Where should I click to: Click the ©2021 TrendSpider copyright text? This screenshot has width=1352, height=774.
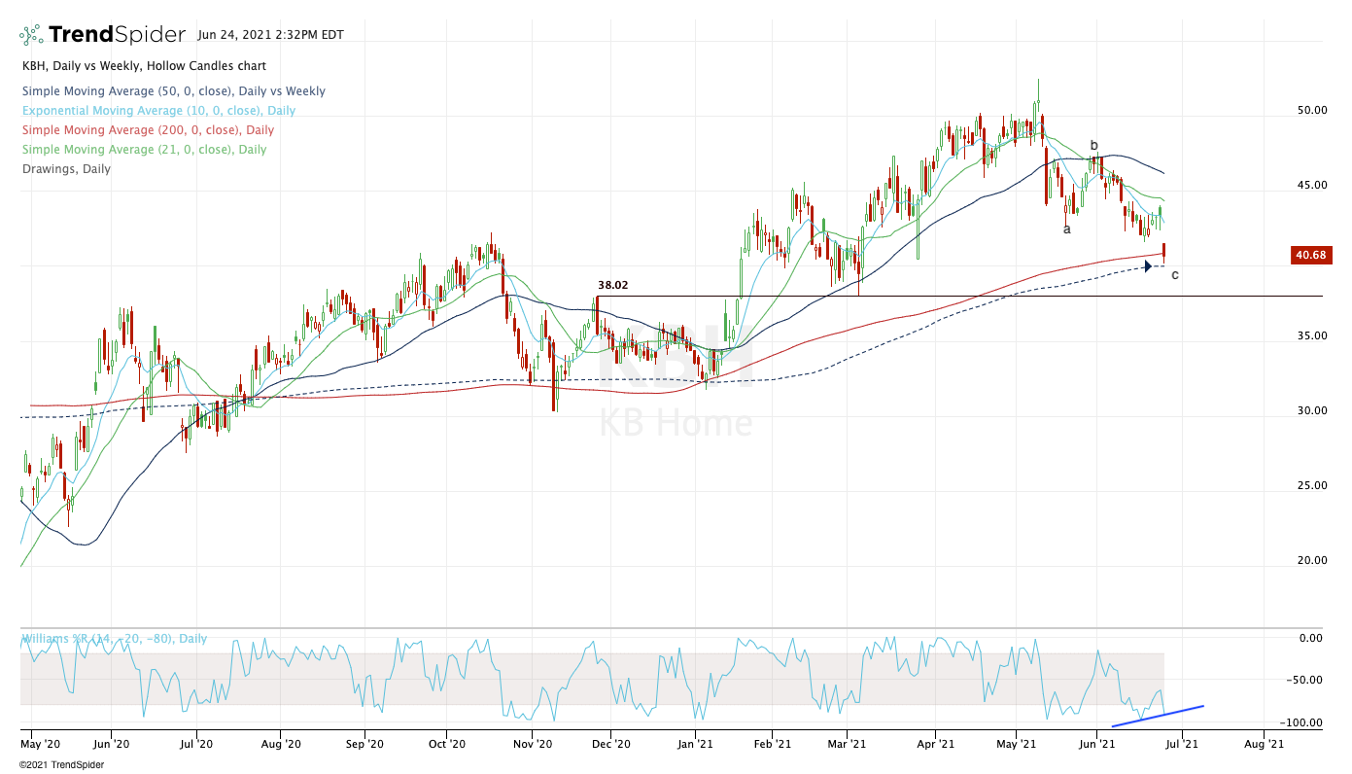pyautogui.click(x=62, y=764)
